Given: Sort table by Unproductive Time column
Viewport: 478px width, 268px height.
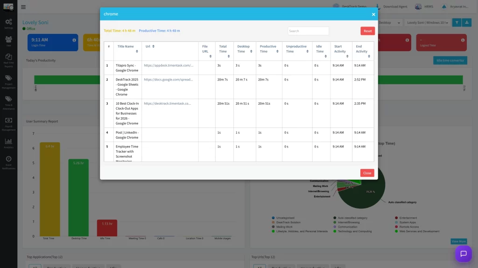Looking at the screenshot, I should pos(307,51).
